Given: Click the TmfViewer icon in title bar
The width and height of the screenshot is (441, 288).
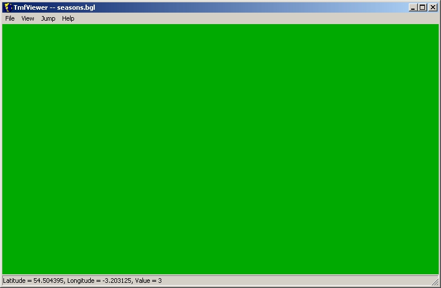Looking at the screenshot, I should click(8, 7).
